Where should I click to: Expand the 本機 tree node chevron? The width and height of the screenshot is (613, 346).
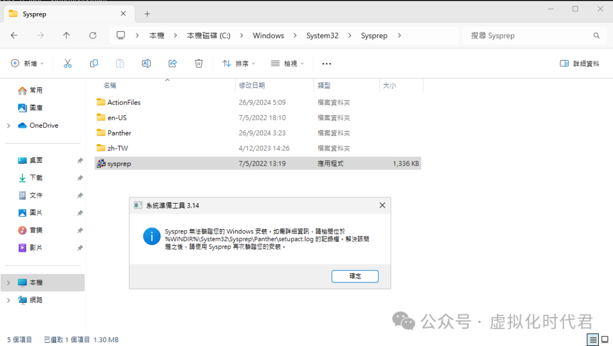click(x=9, y=282)
